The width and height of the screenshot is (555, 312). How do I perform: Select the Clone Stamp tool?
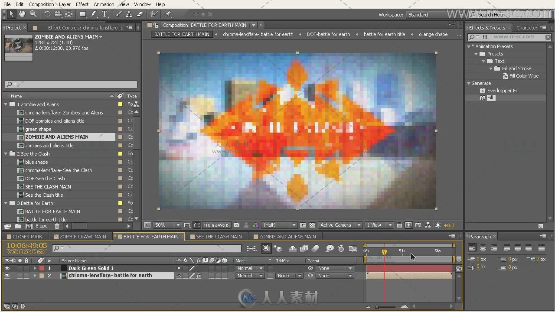click(x=129, y=14)
